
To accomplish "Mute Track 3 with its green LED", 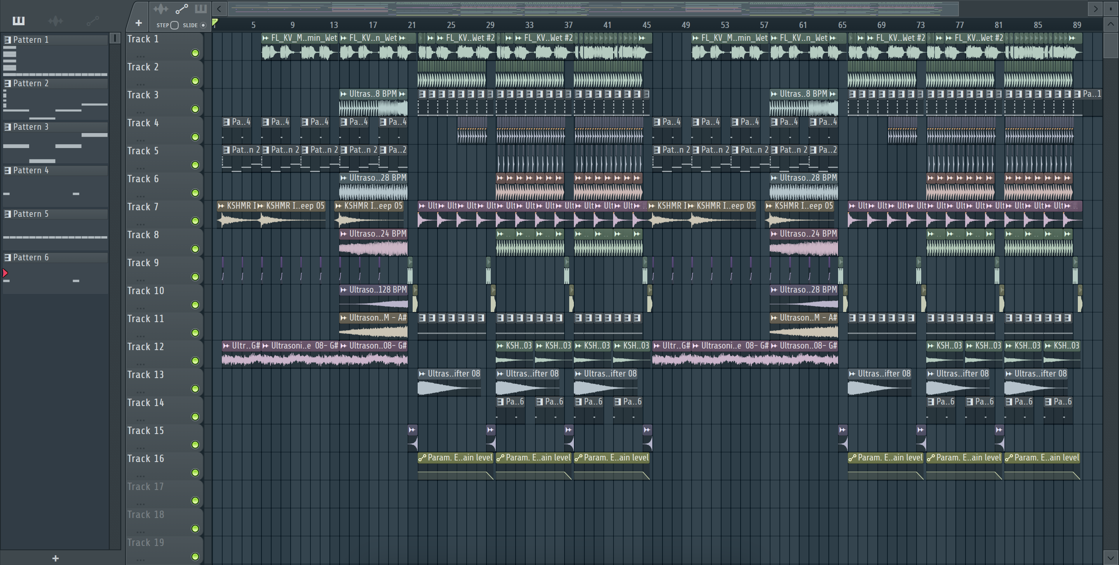I will tap(195, 109).
